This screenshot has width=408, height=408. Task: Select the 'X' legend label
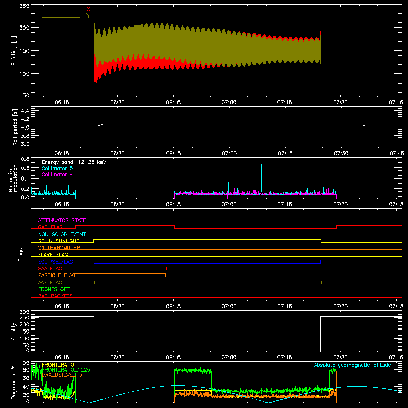[x=88, y=9]
